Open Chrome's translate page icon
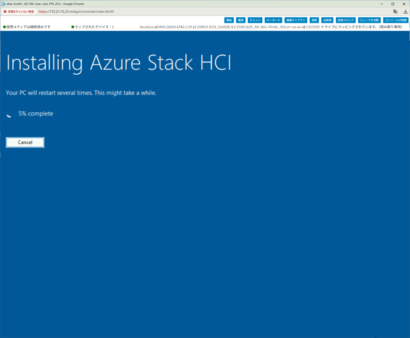Screen dimensions: 410x338 click(x=395, y=11)
